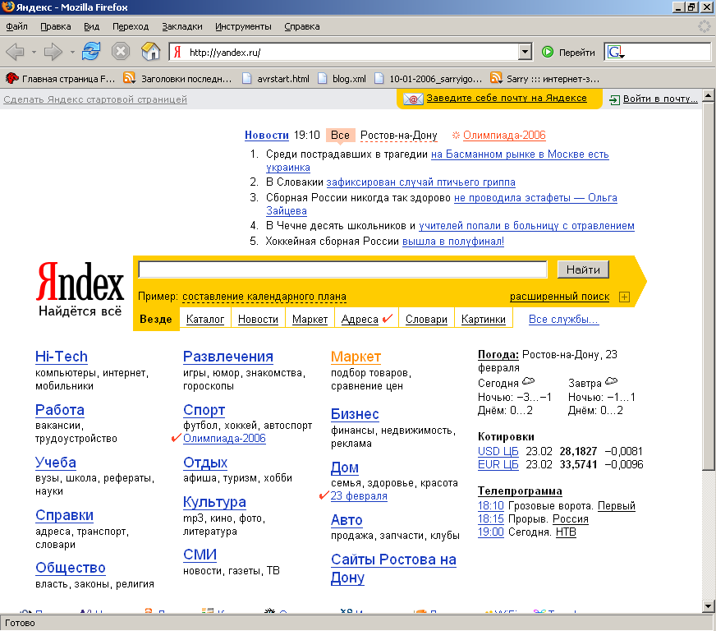Open Сайты Ростова на Дону link
The height and width of the screenshot is (631, 716).
point(393,569)
